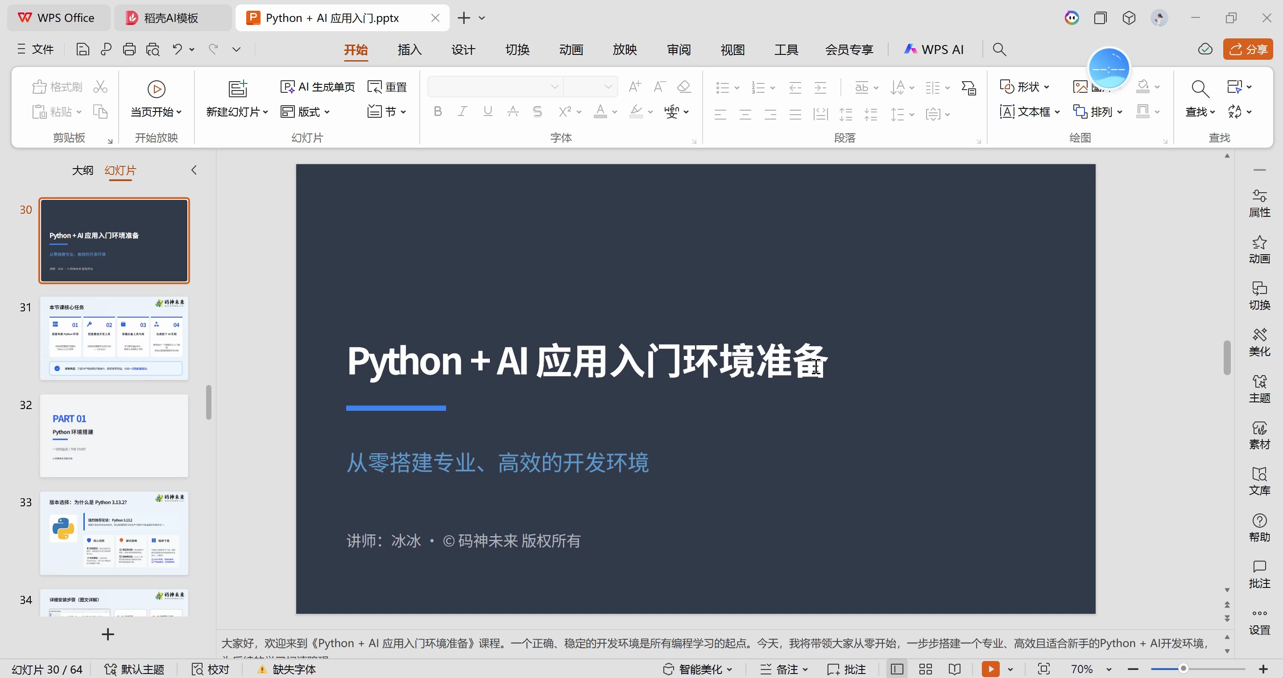The image size is (1283, 678).
Task: Open the File (文件) menu
Action: tap(35, 50)
